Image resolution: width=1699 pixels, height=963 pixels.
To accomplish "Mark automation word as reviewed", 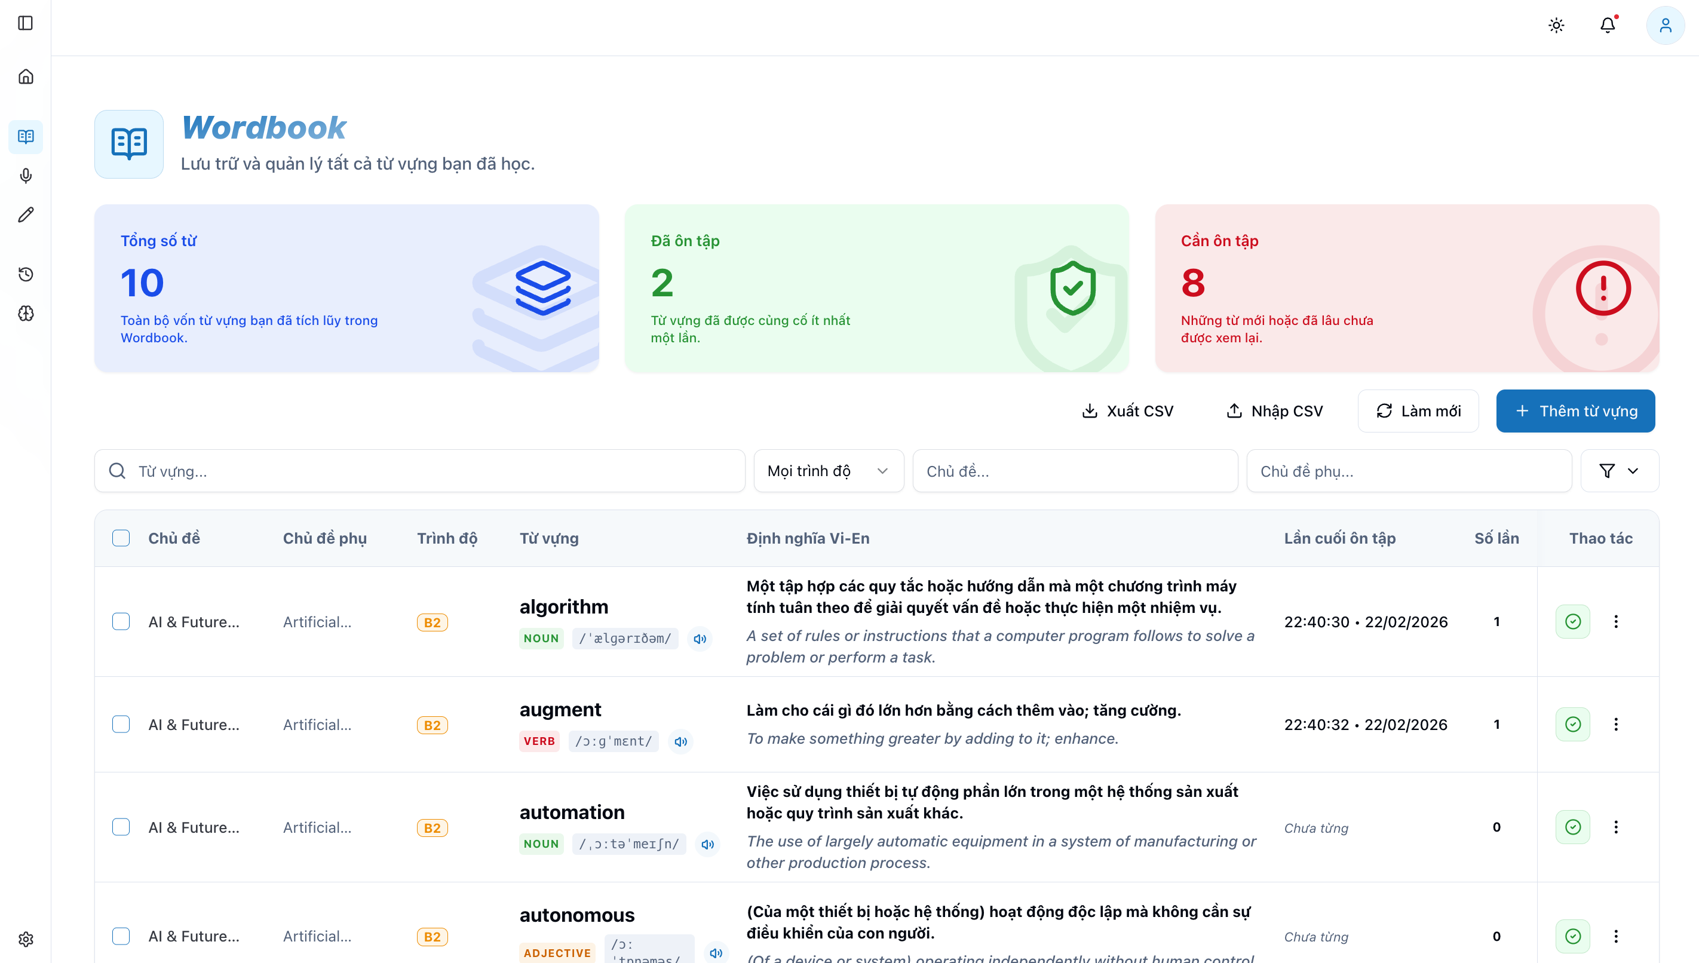I will [1573, 827].
